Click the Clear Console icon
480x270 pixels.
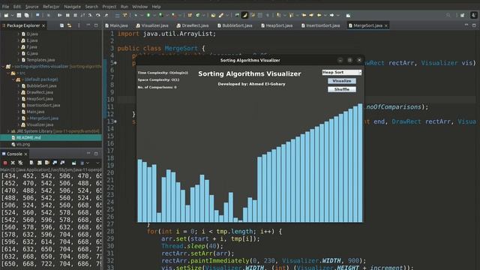pyautogui.click(x=31, y=163)
